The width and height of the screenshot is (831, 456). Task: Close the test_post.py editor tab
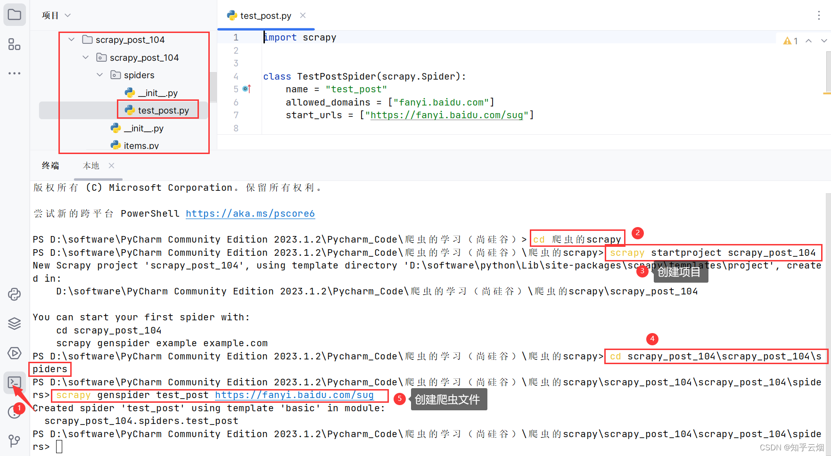click(x=303, y=16)
